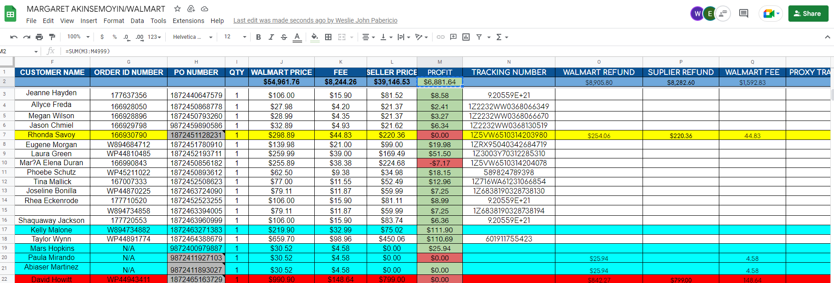Open the Help menu
The width and height of the screenshot is (834, 283).
tap(217, 21)
